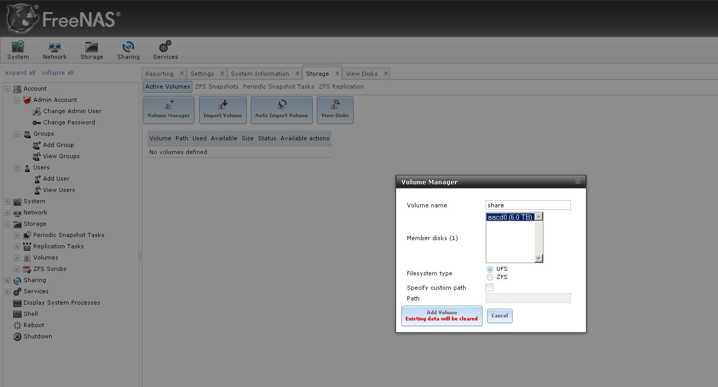718x387 pixels.
Task: Click the Volume name input field
Action: [x=528, y=205]
